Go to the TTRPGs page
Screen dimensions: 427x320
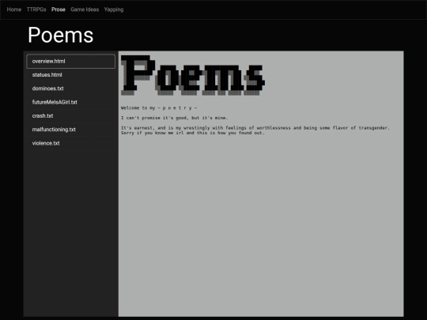coord(36,9)
